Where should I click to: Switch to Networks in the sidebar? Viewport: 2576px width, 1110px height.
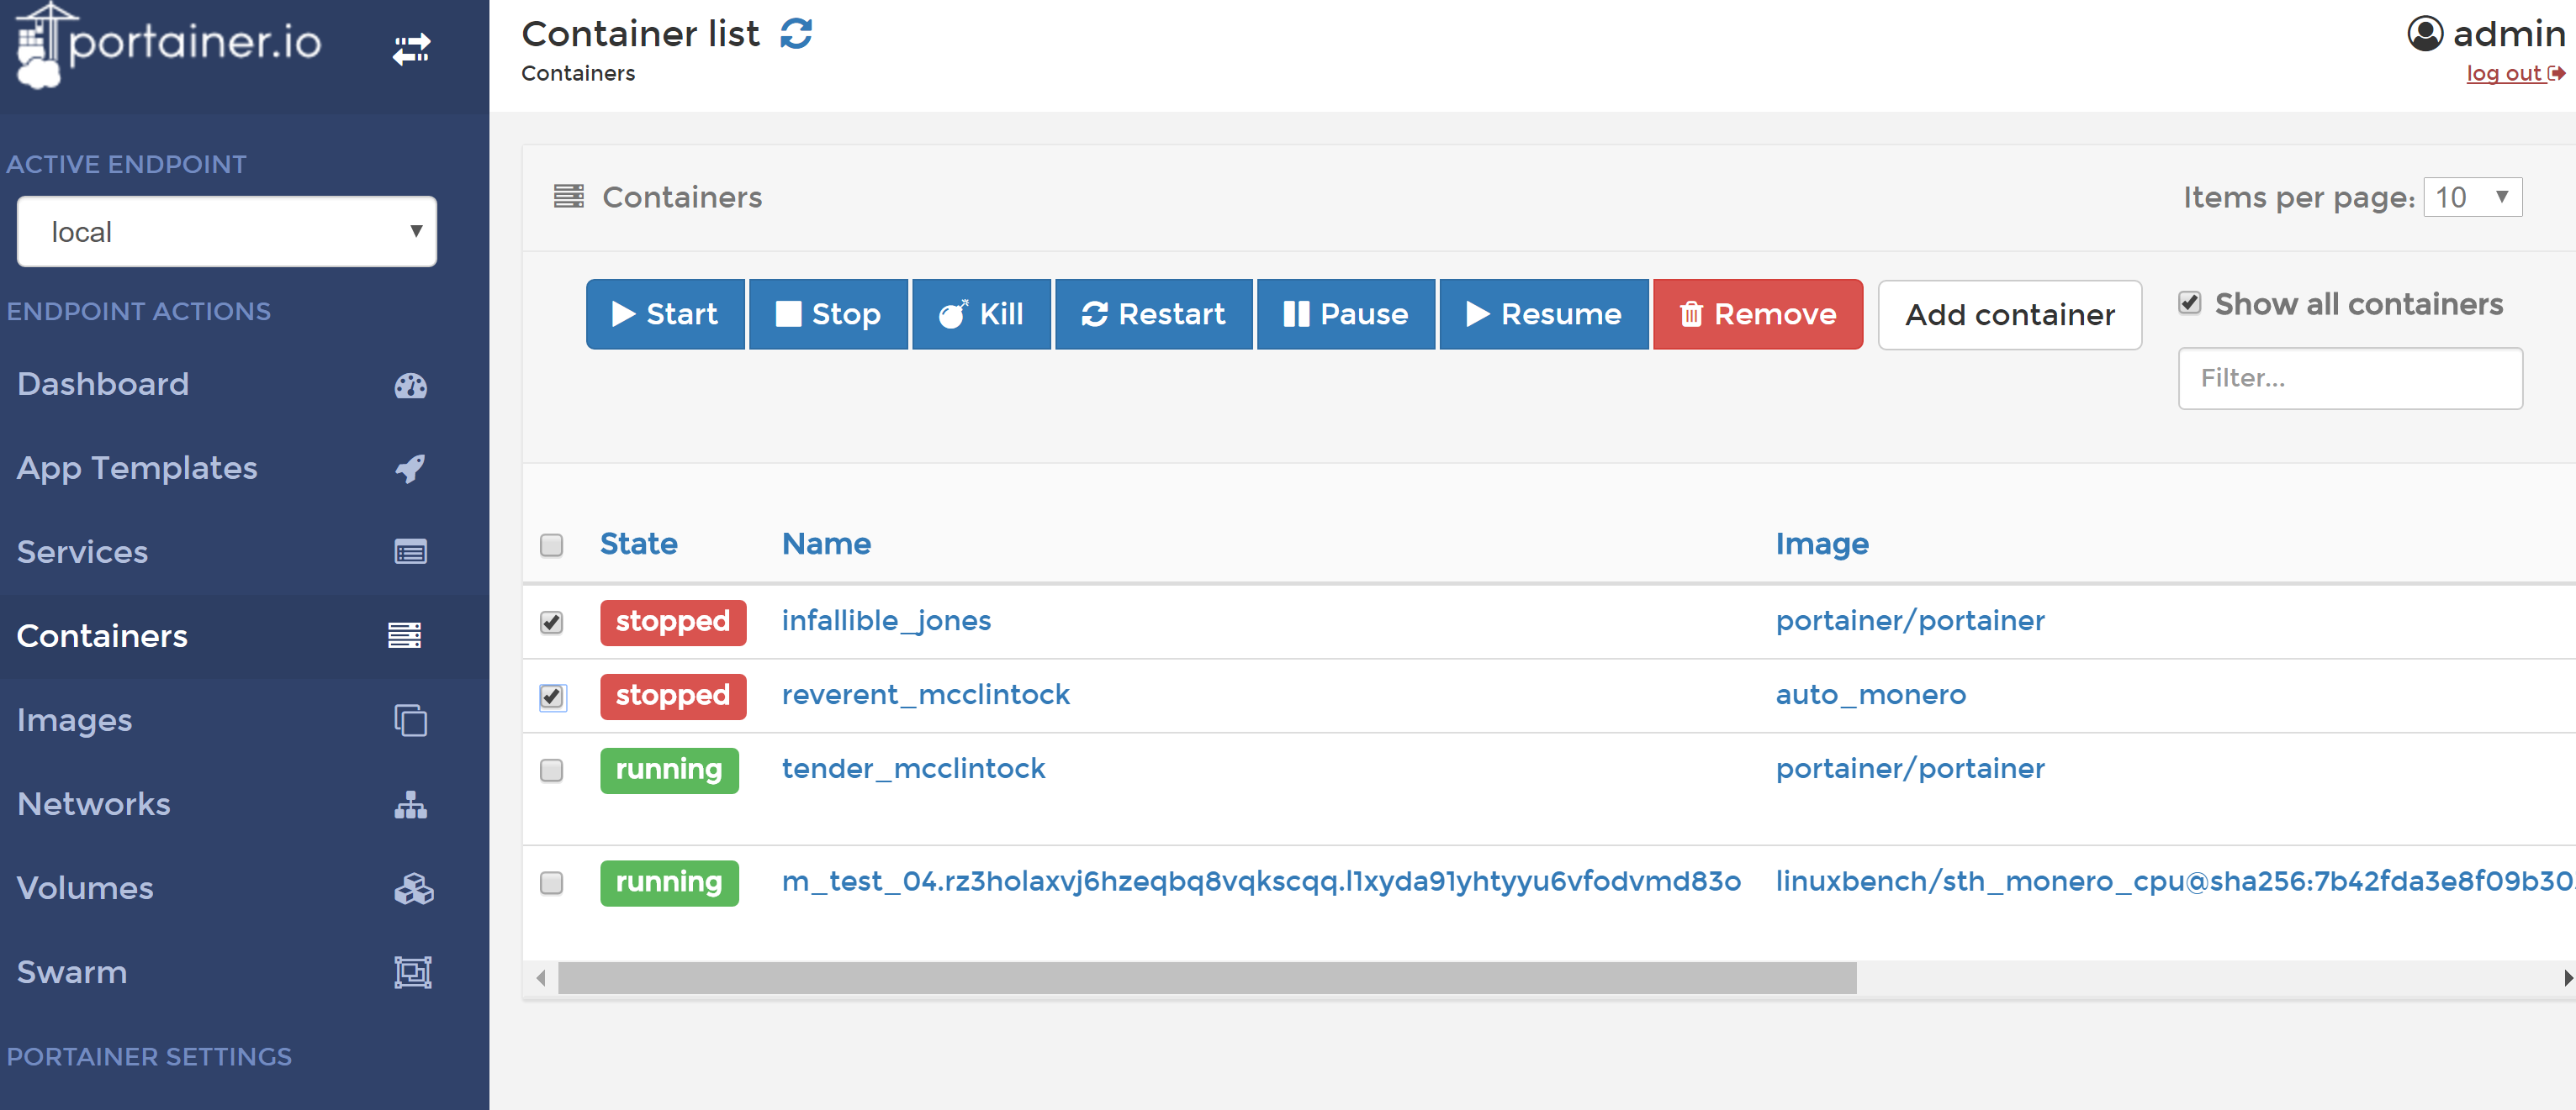coord(93,805)
